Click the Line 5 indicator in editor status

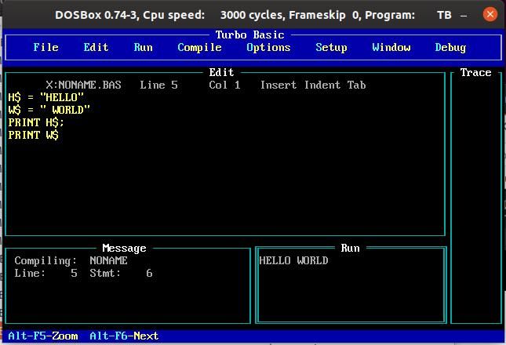pyautogui.click(x=158, y=85)
